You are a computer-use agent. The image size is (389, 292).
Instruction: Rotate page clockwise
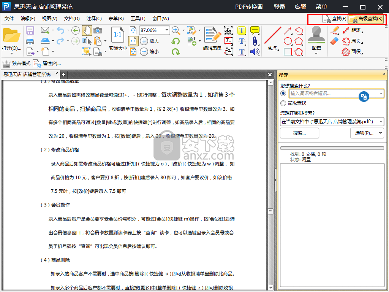[x=176, y=52]
